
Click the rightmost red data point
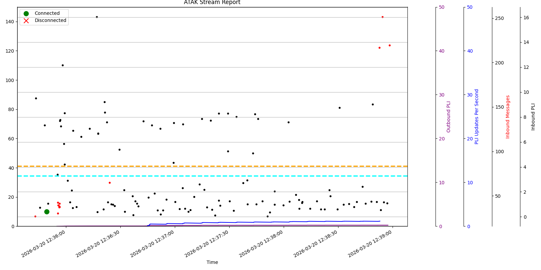coord(390,45)
